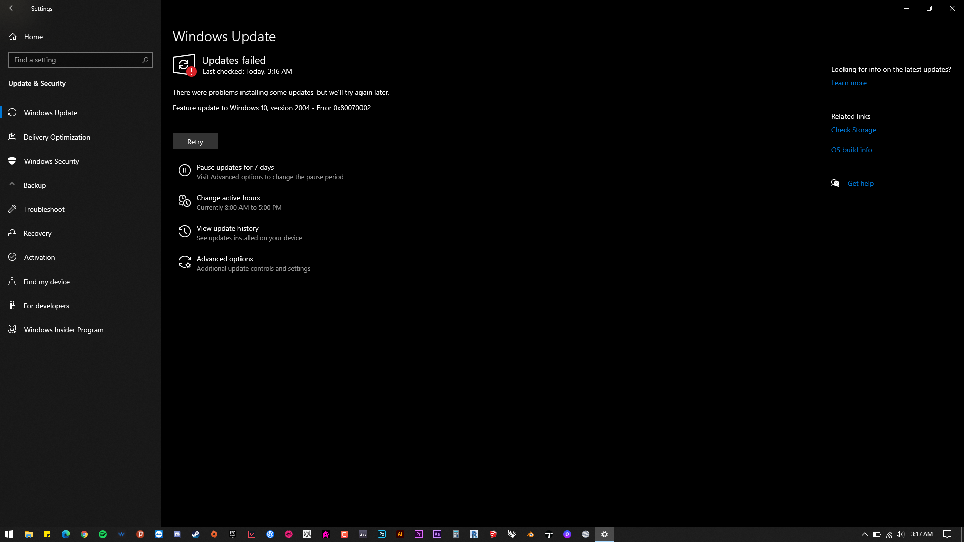The height and width of the screenshot is (542, 964).
Task: Click the Advanced options gear-arrows icon
Action: click(184, 262)
